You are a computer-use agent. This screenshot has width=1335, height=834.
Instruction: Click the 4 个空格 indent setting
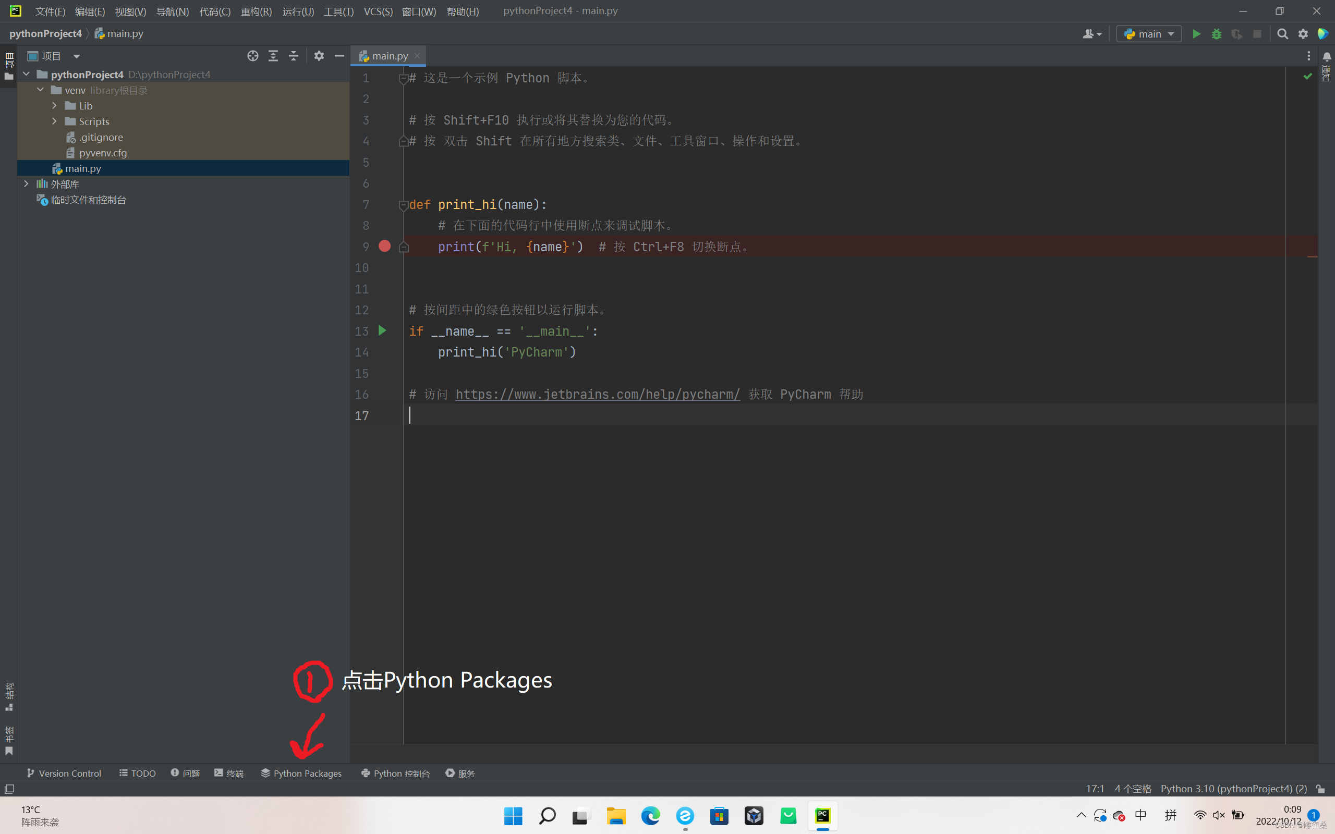click(x=1133, y=788)
